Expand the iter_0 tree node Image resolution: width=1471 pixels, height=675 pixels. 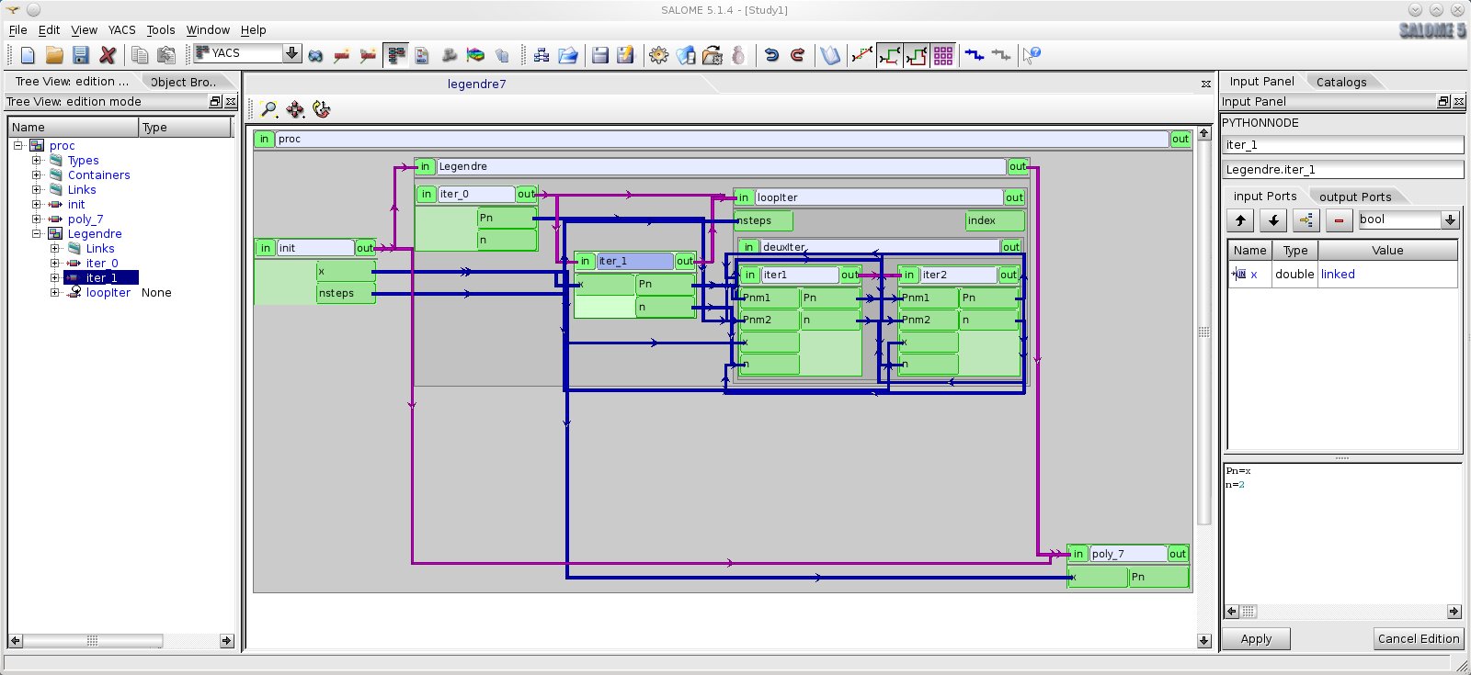(x=55, y=263)
